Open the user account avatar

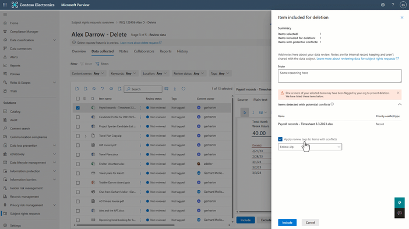pos(403,5)
